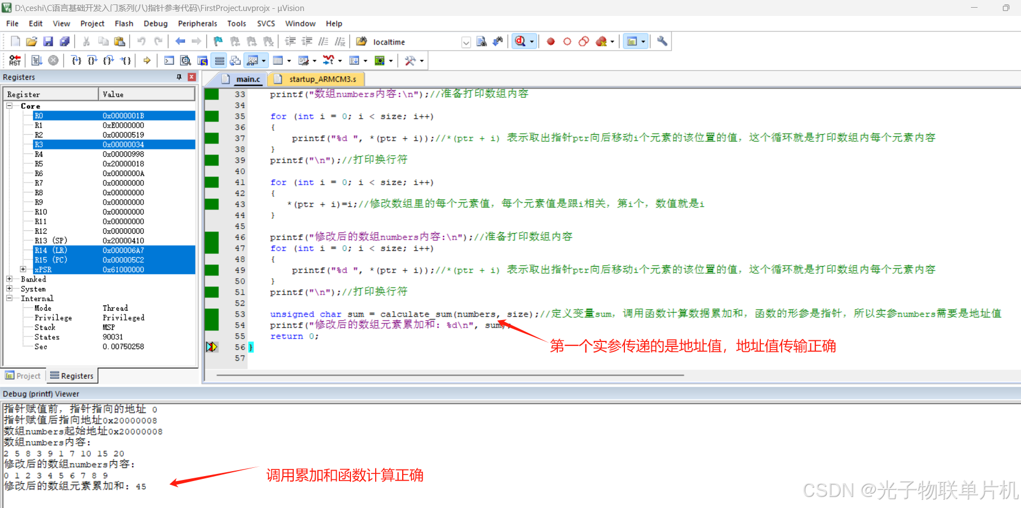The height and width of the screenshot is (508, 1021).
Task: Open the Kill breakpoints dropdown arrow
Action: 612,42
